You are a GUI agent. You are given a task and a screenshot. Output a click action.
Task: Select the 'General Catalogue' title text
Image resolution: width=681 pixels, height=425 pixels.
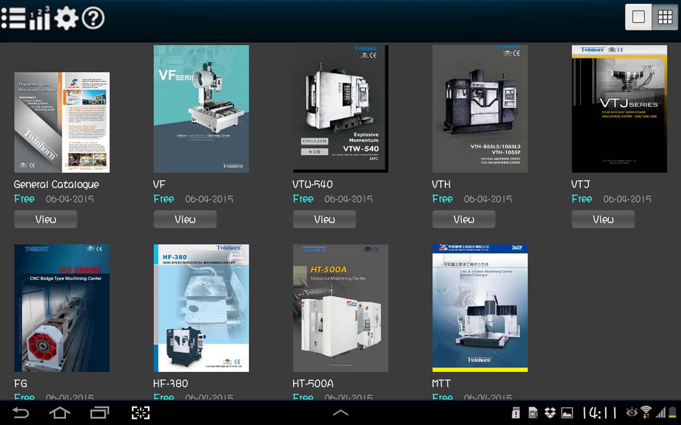click(56, 184)
